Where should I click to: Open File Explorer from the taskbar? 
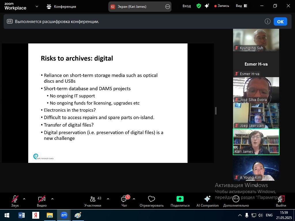50,215
